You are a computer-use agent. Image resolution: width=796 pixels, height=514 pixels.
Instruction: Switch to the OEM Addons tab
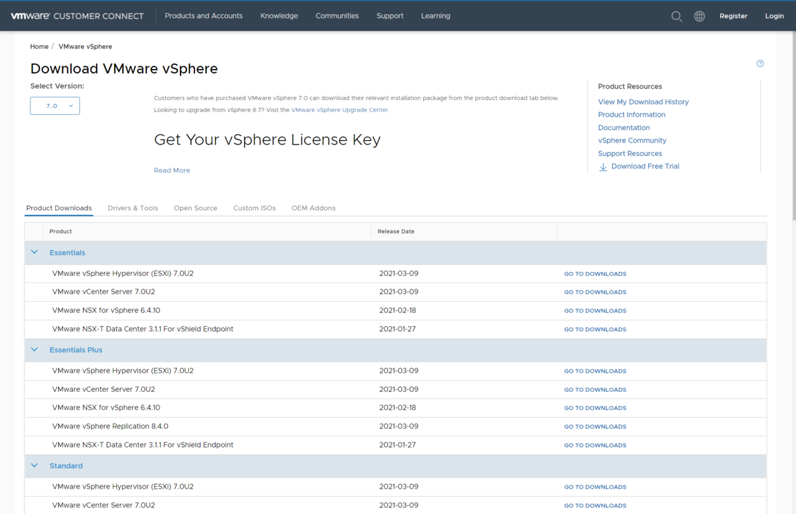click(x=314, y=208)
